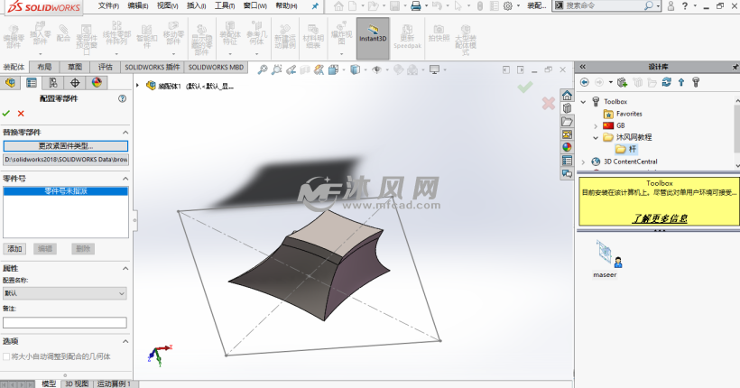Viewport: 740px width, 388px height.
Task: Toggle 将大小自动调整到配合的几何体 checkbox
Action: click(x=7, y=357)
